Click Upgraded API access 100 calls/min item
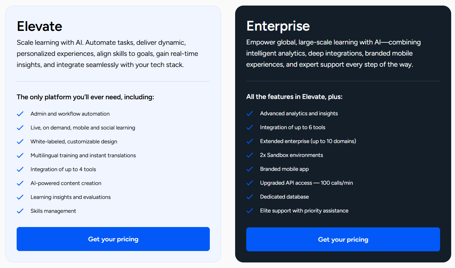The height and width of the screenshot is (268, 455). [307, 183]
